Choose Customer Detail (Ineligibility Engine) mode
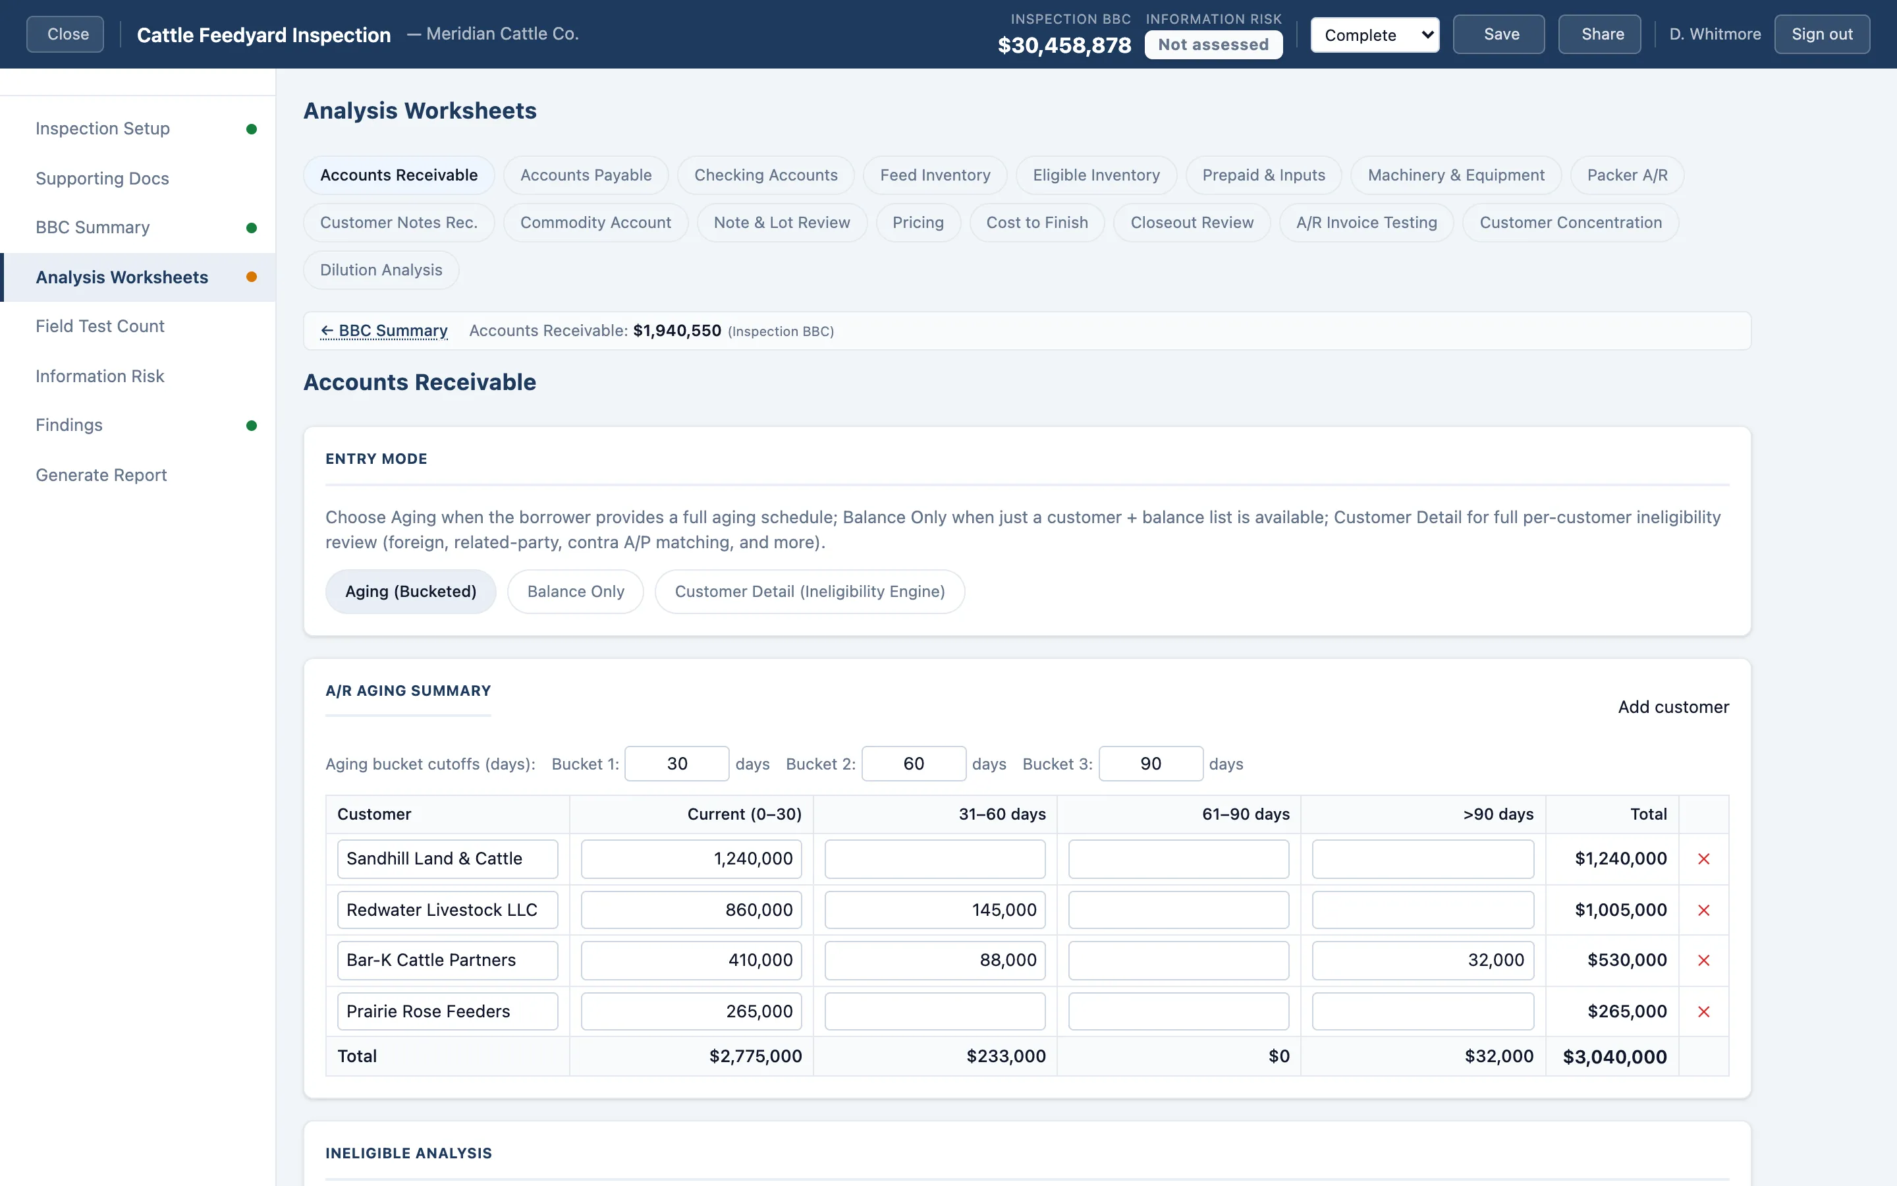 point(810,592)
